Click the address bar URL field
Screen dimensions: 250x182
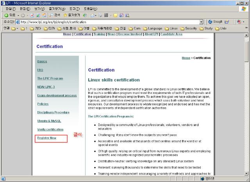click(x=109, y=22)
